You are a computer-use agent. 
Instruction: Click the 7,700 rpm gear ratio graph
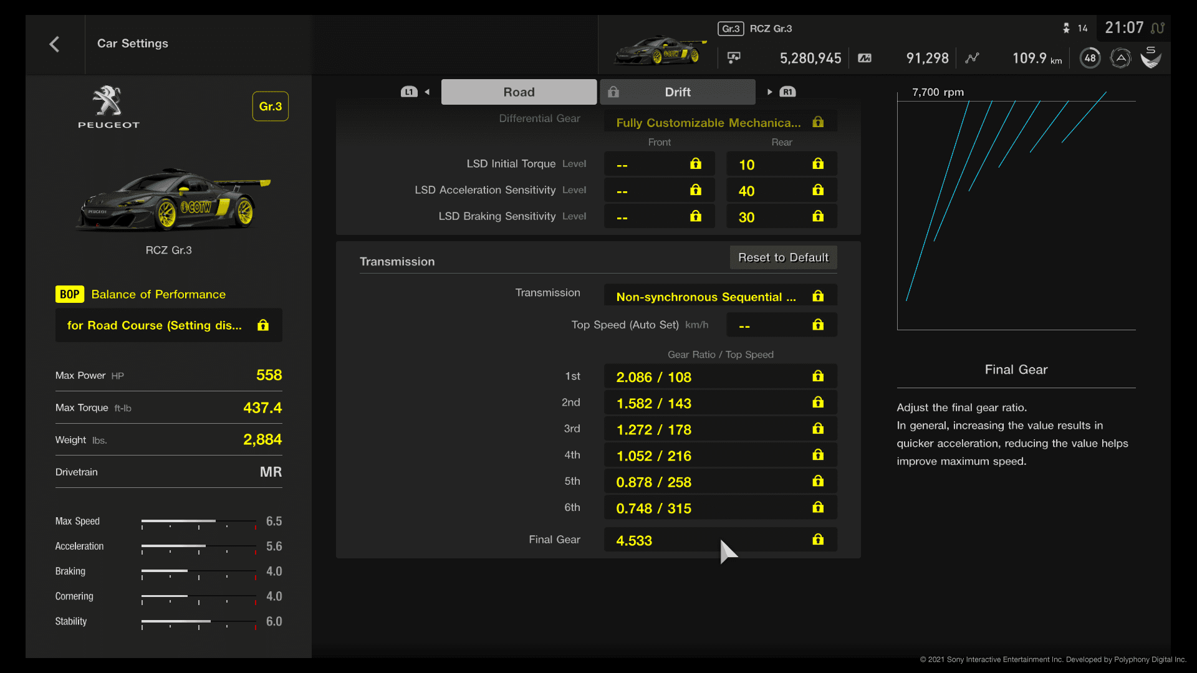coord(1016,209)
